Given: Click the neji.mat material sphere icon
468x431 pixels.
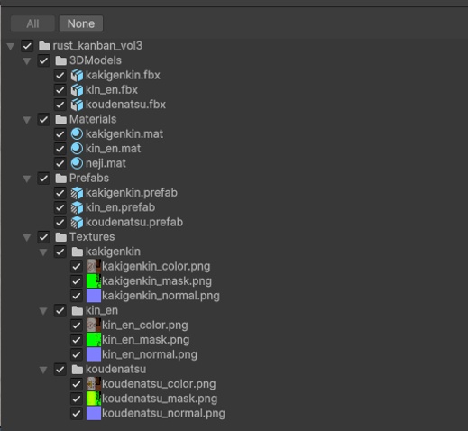Looking at the screenshot, I should pos(77,163).
